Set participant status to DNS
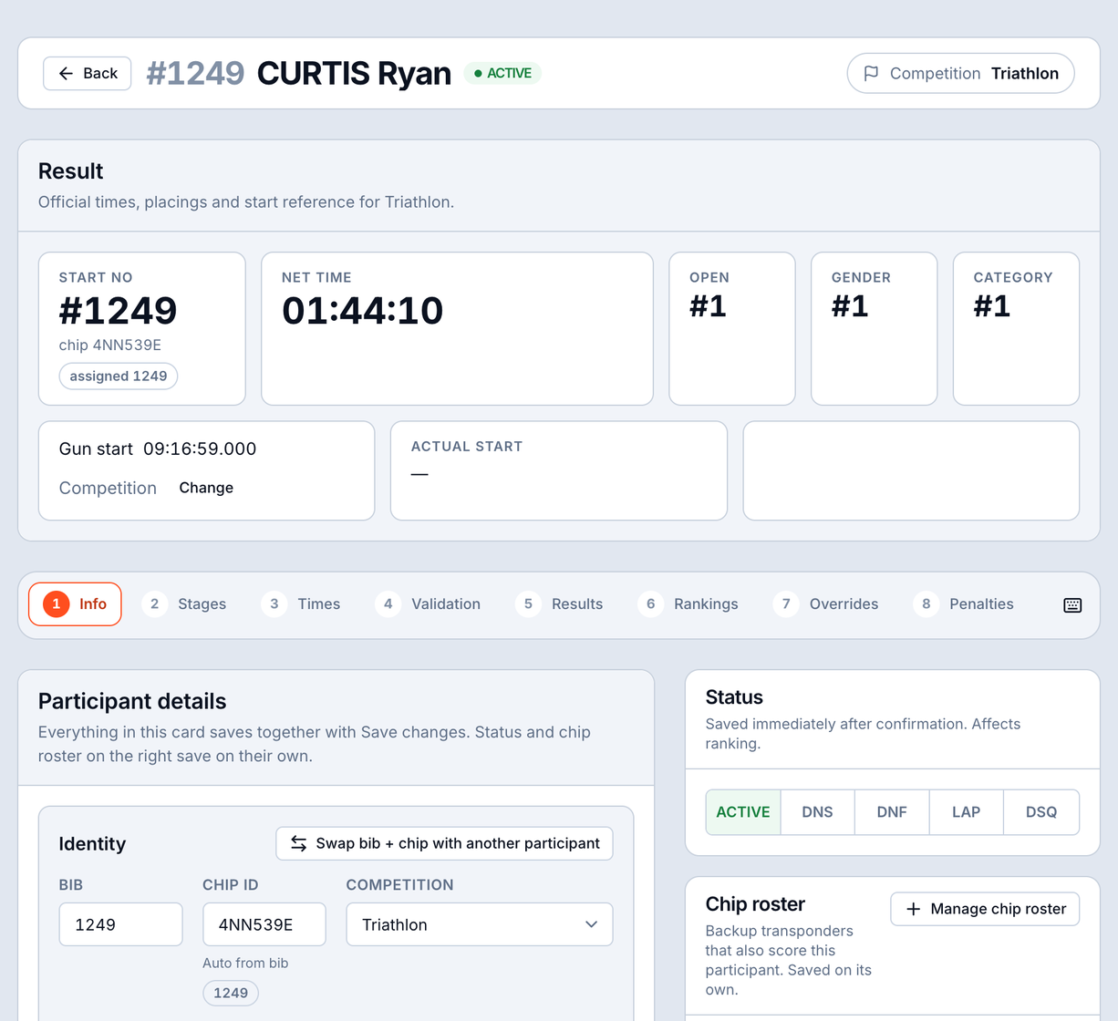Viewport: 1118px width, 1021px height. 817,812
